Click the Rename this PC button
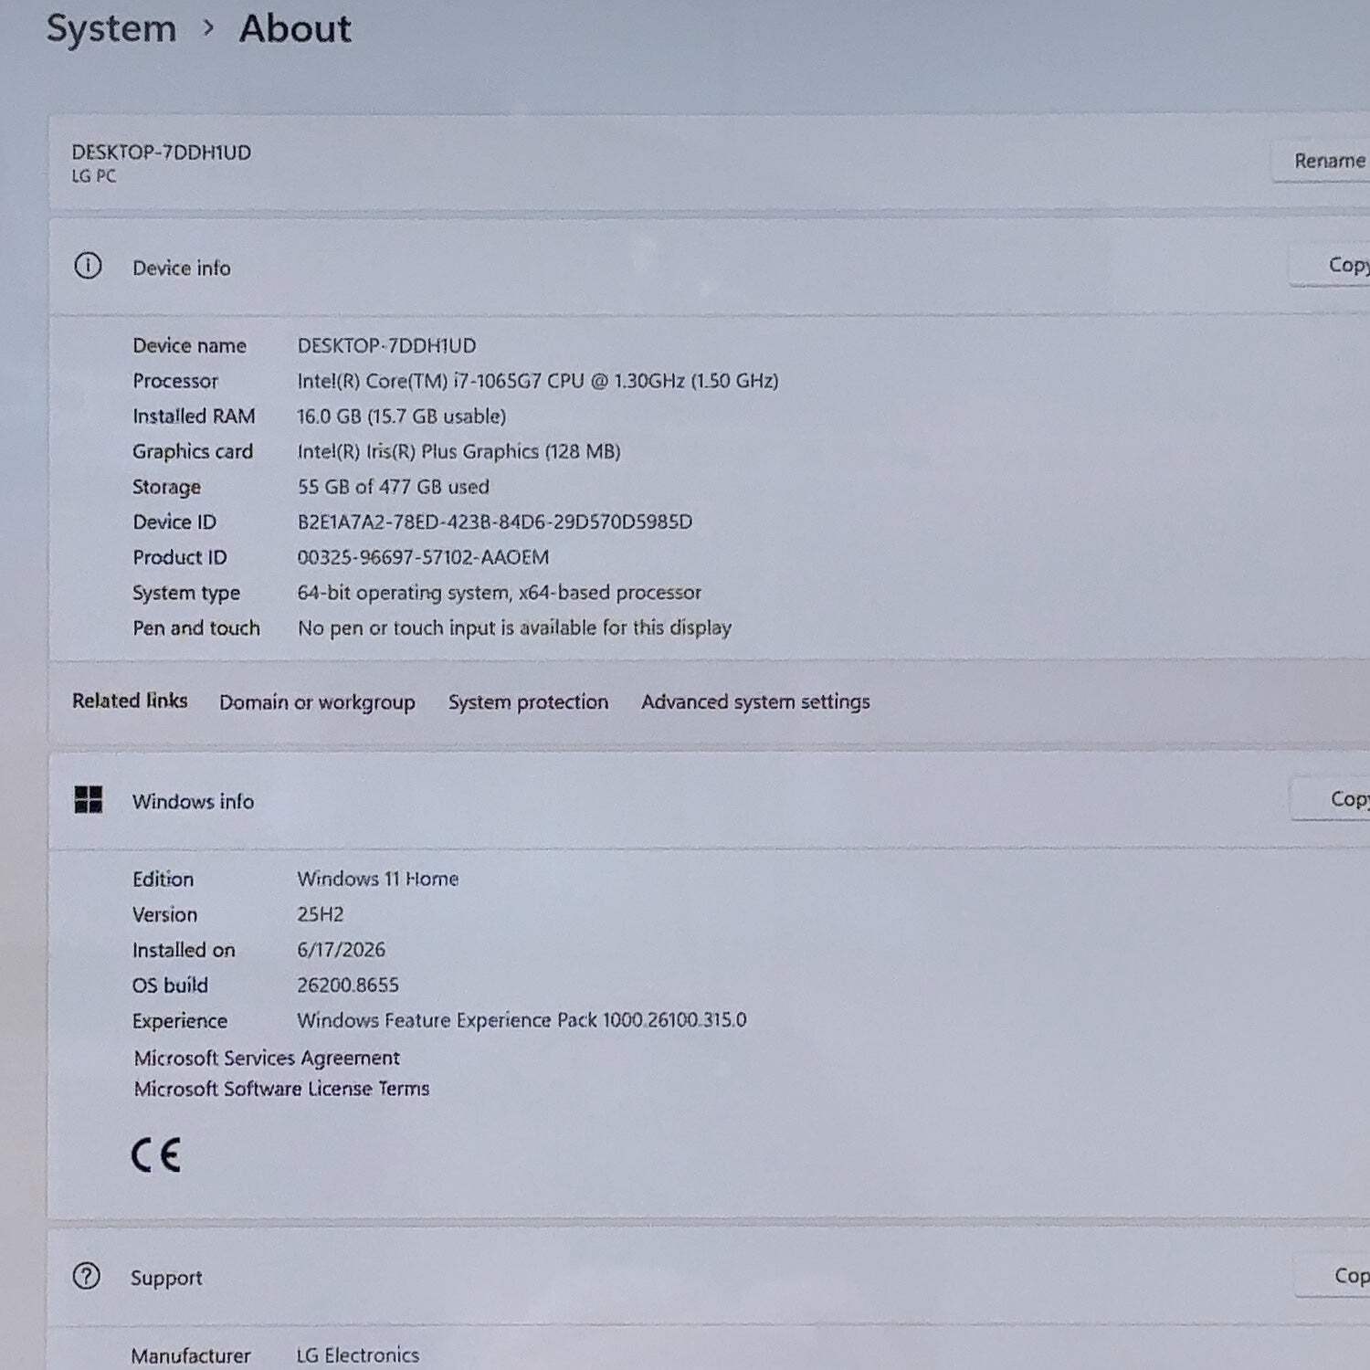 point(1322,161)
